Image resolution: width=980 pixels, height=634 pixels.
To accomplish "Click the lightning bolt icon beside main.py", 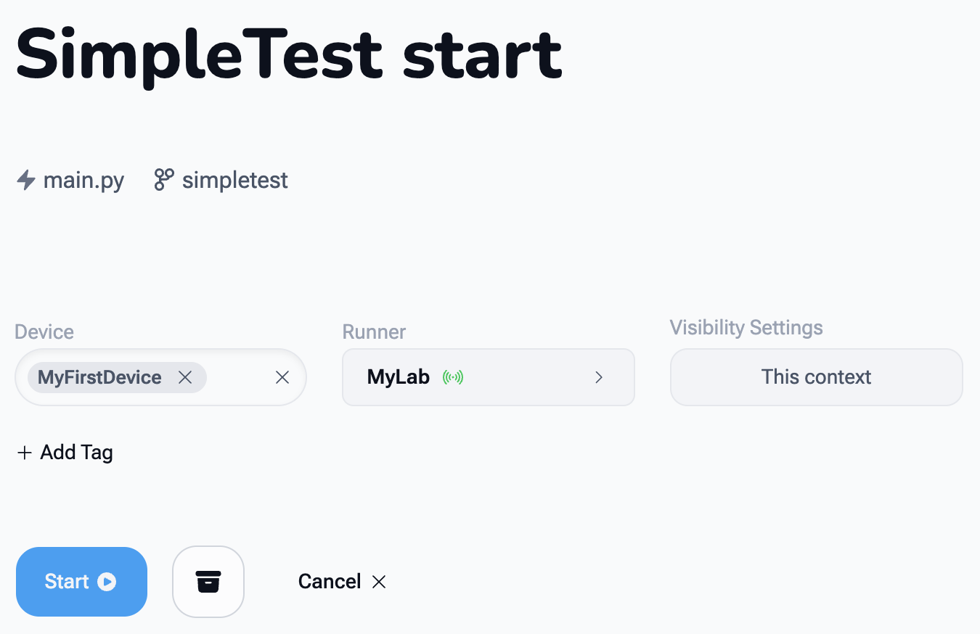I will pyautogui.click(x=26, y=180).
